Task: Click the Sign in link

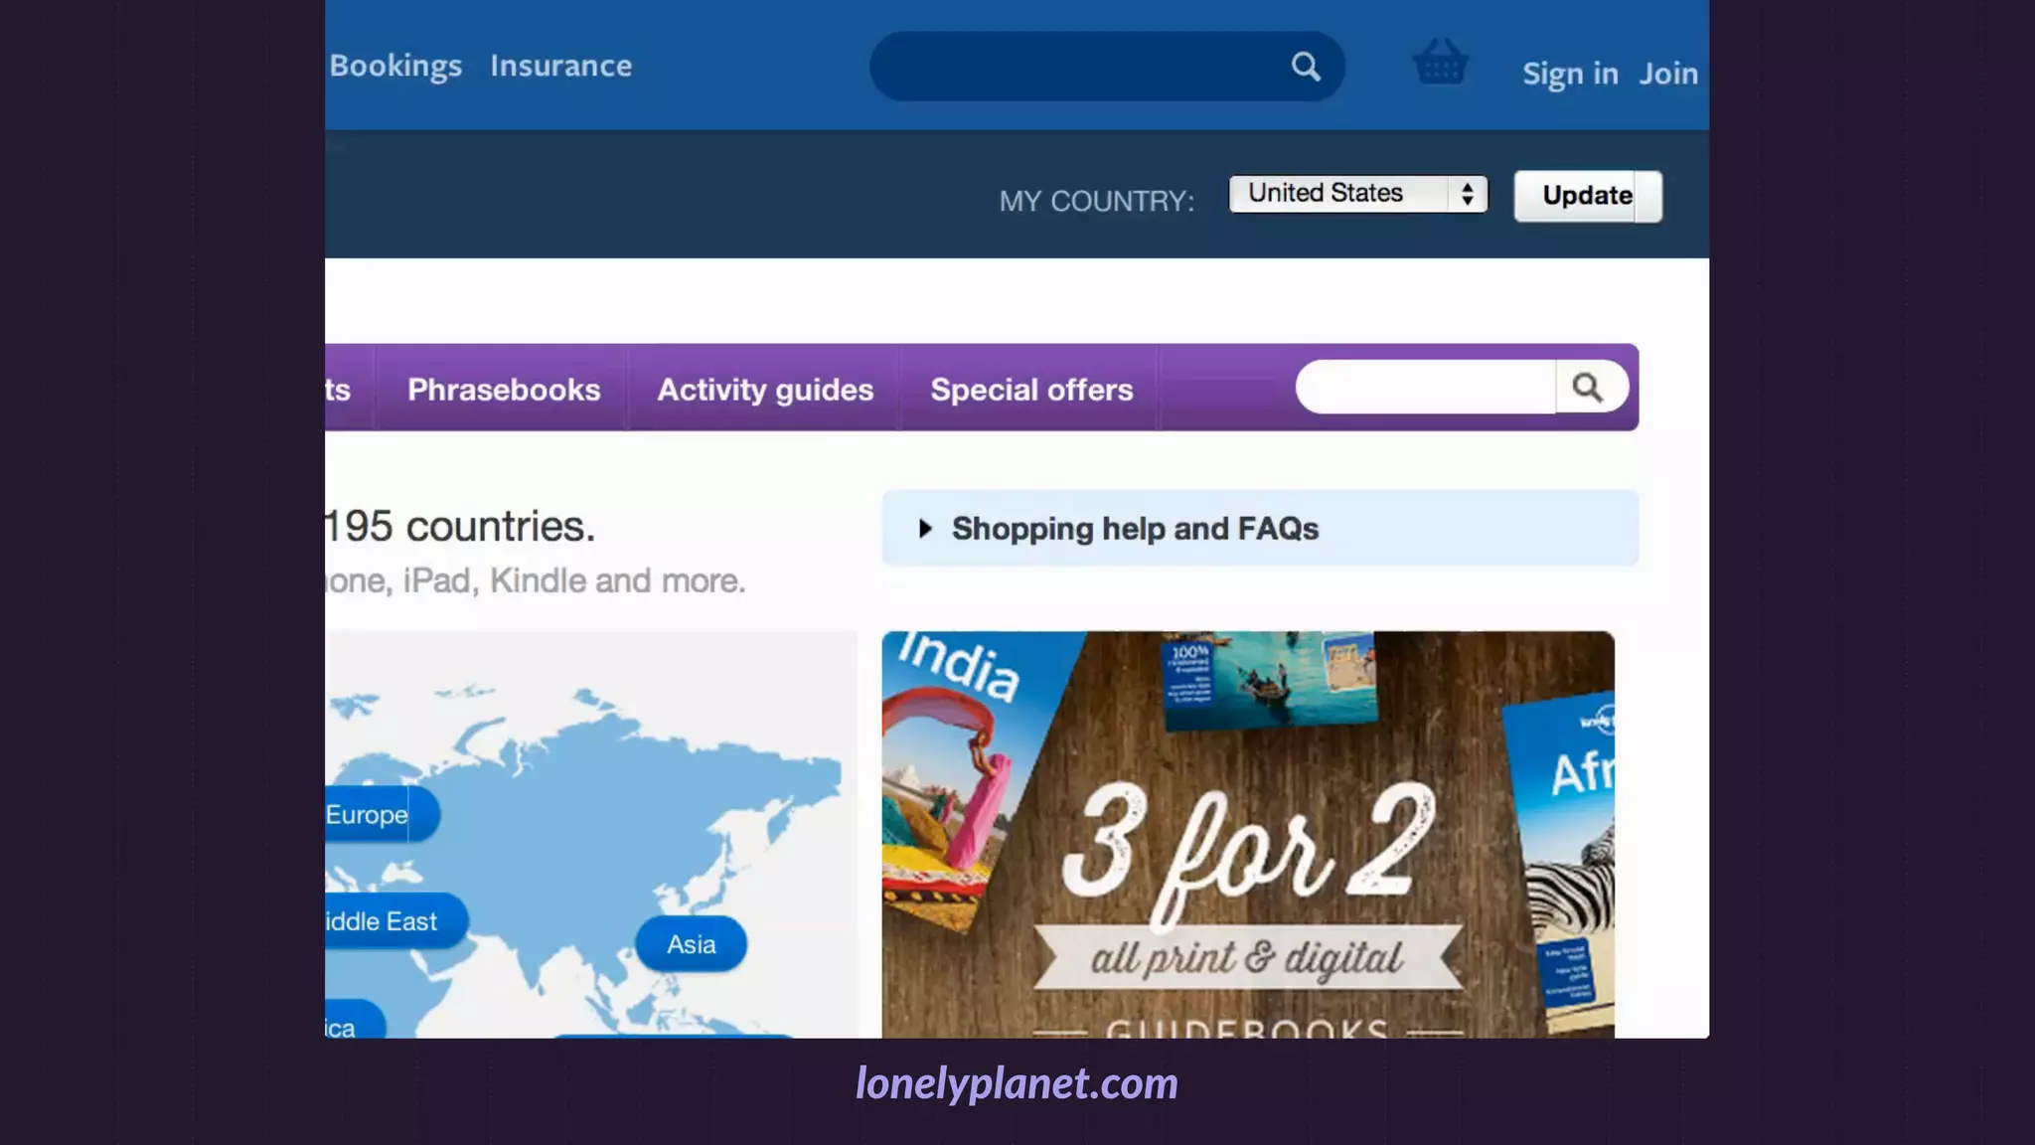Action: click(x=1570, y=74)
